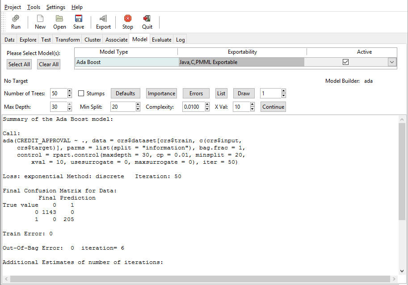Image resolution: width=408 pixels, height=285 pixels.
Task: Switch to the Transform tab
Action: coord(67,40)
